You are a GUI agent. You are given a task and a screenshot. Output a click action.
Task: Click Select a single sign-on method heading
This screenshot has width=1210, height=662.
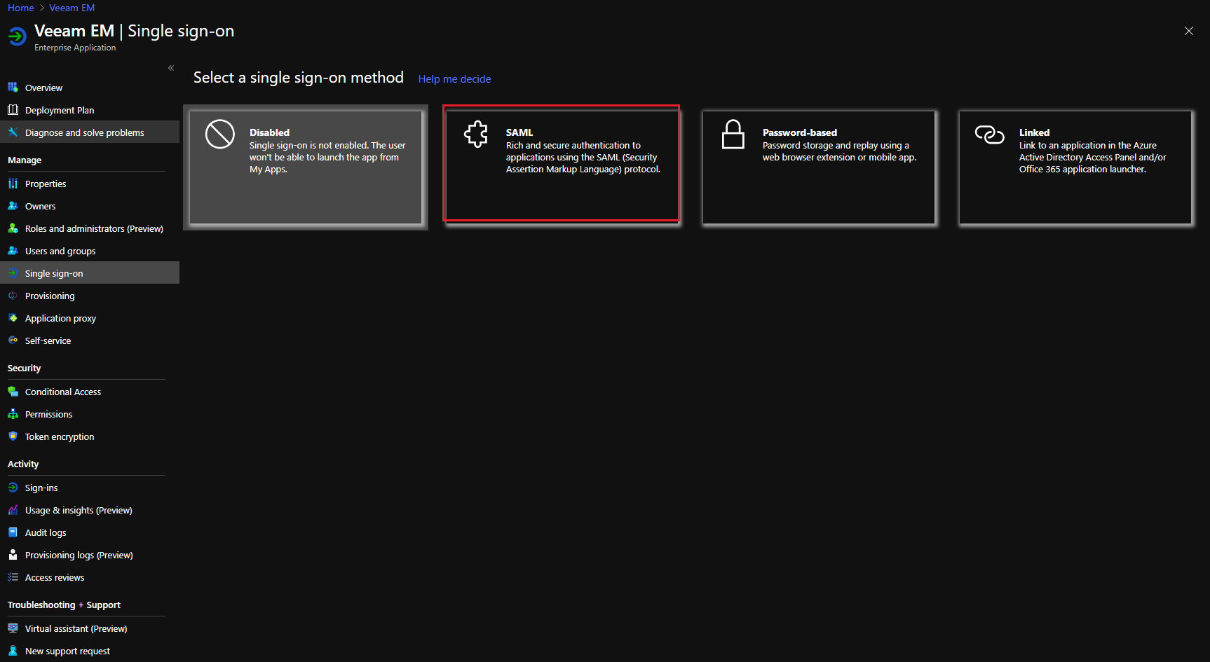[299, 78]
